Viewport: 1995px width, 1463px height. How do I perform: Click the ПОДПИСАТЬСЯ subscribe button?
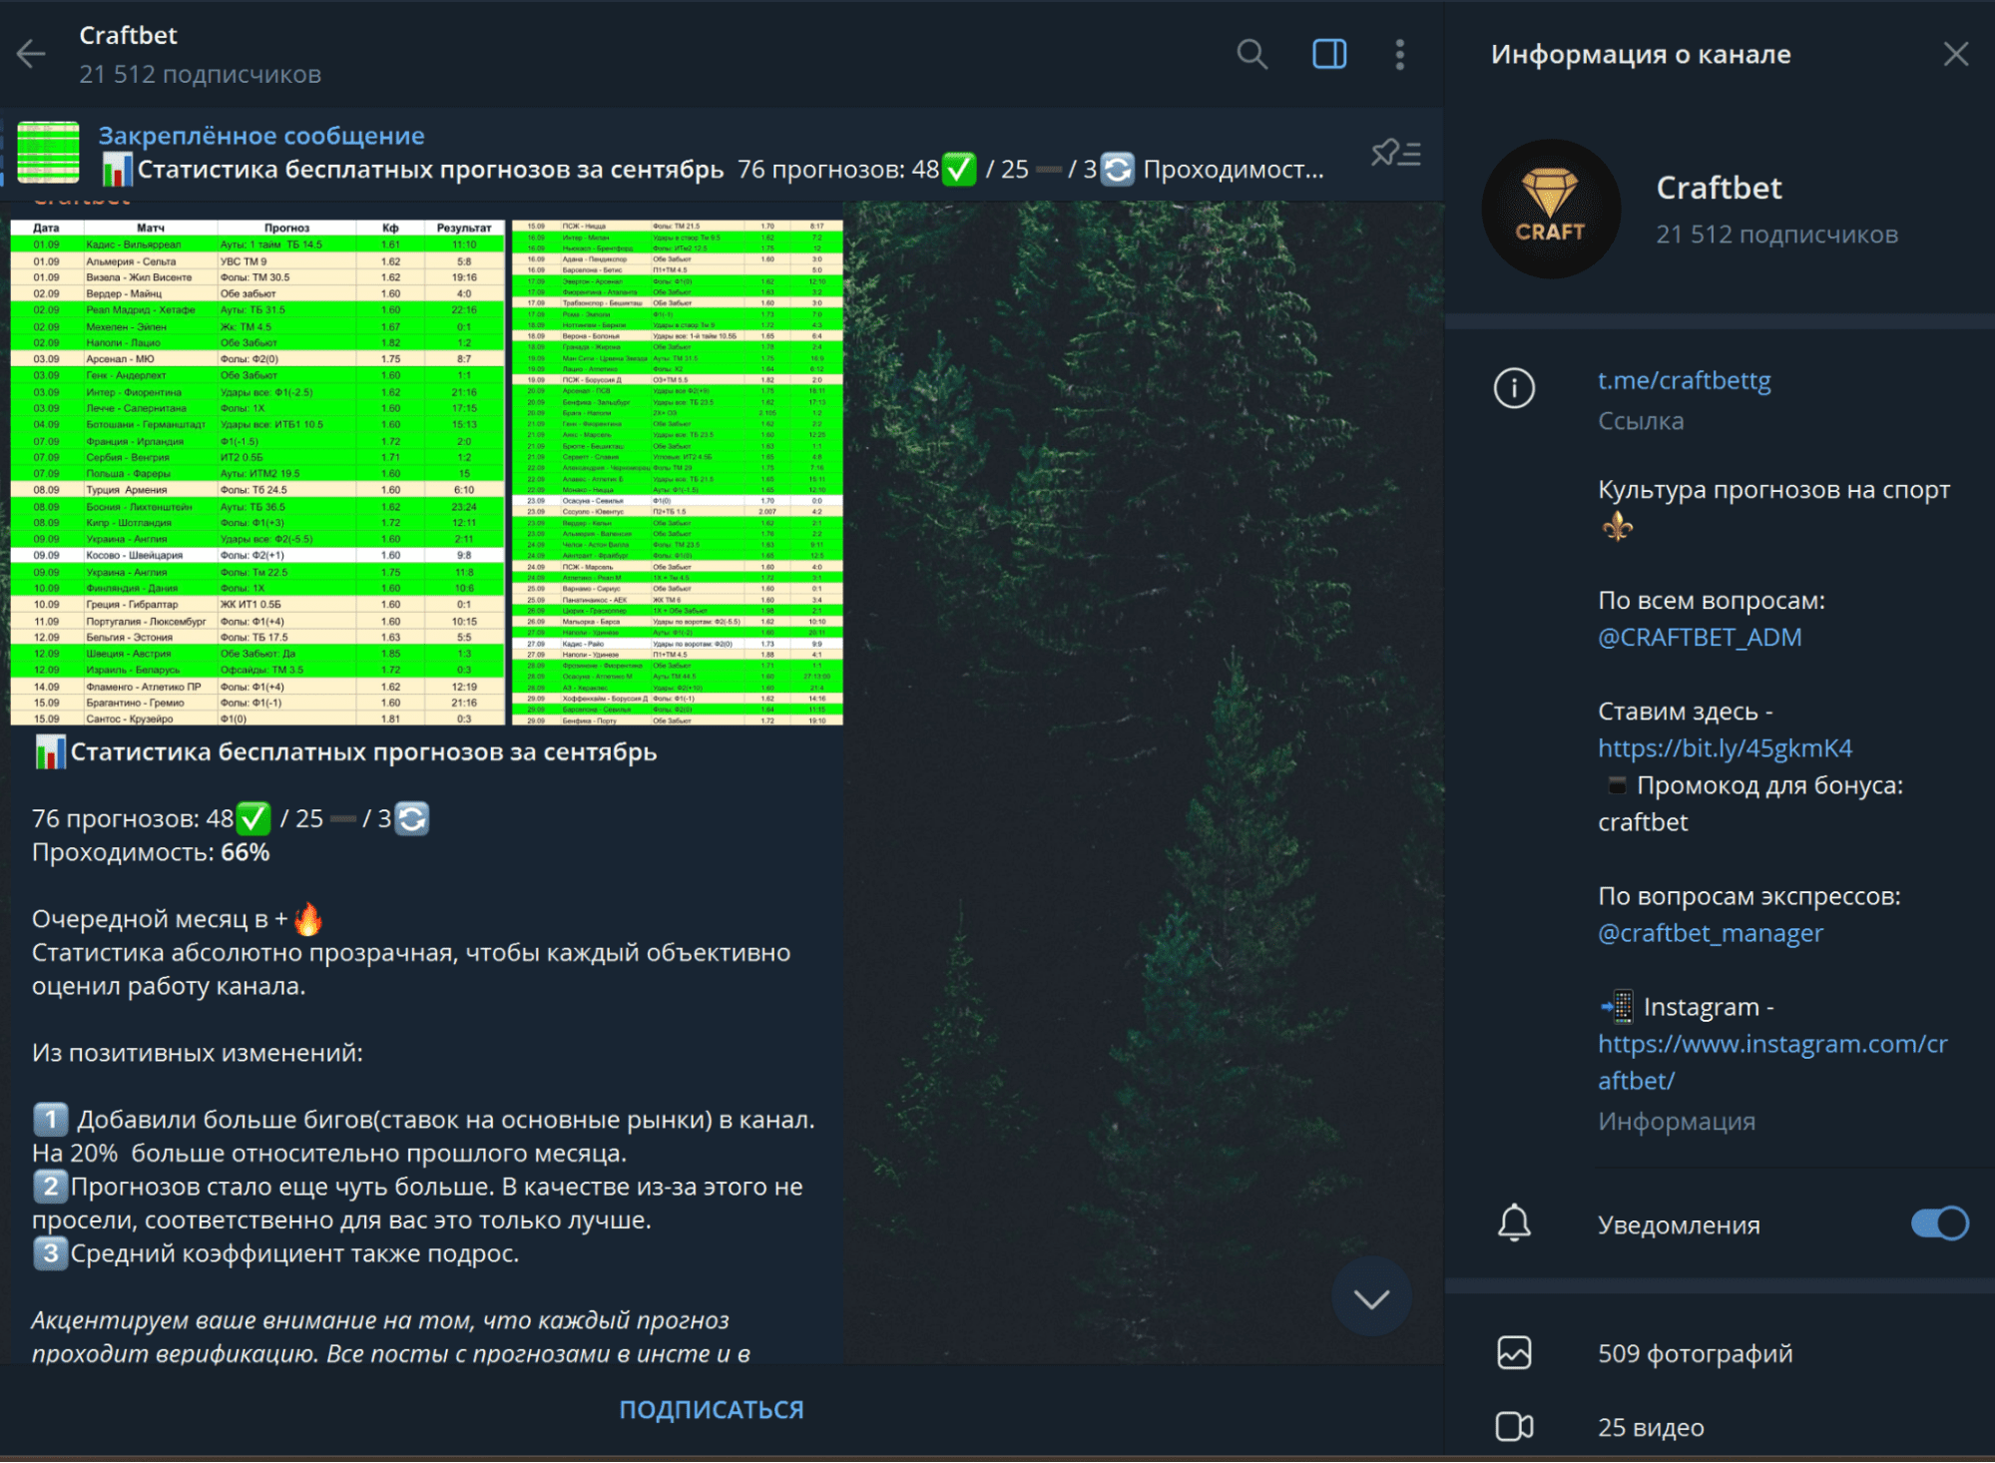click(x=711, y=1409)
